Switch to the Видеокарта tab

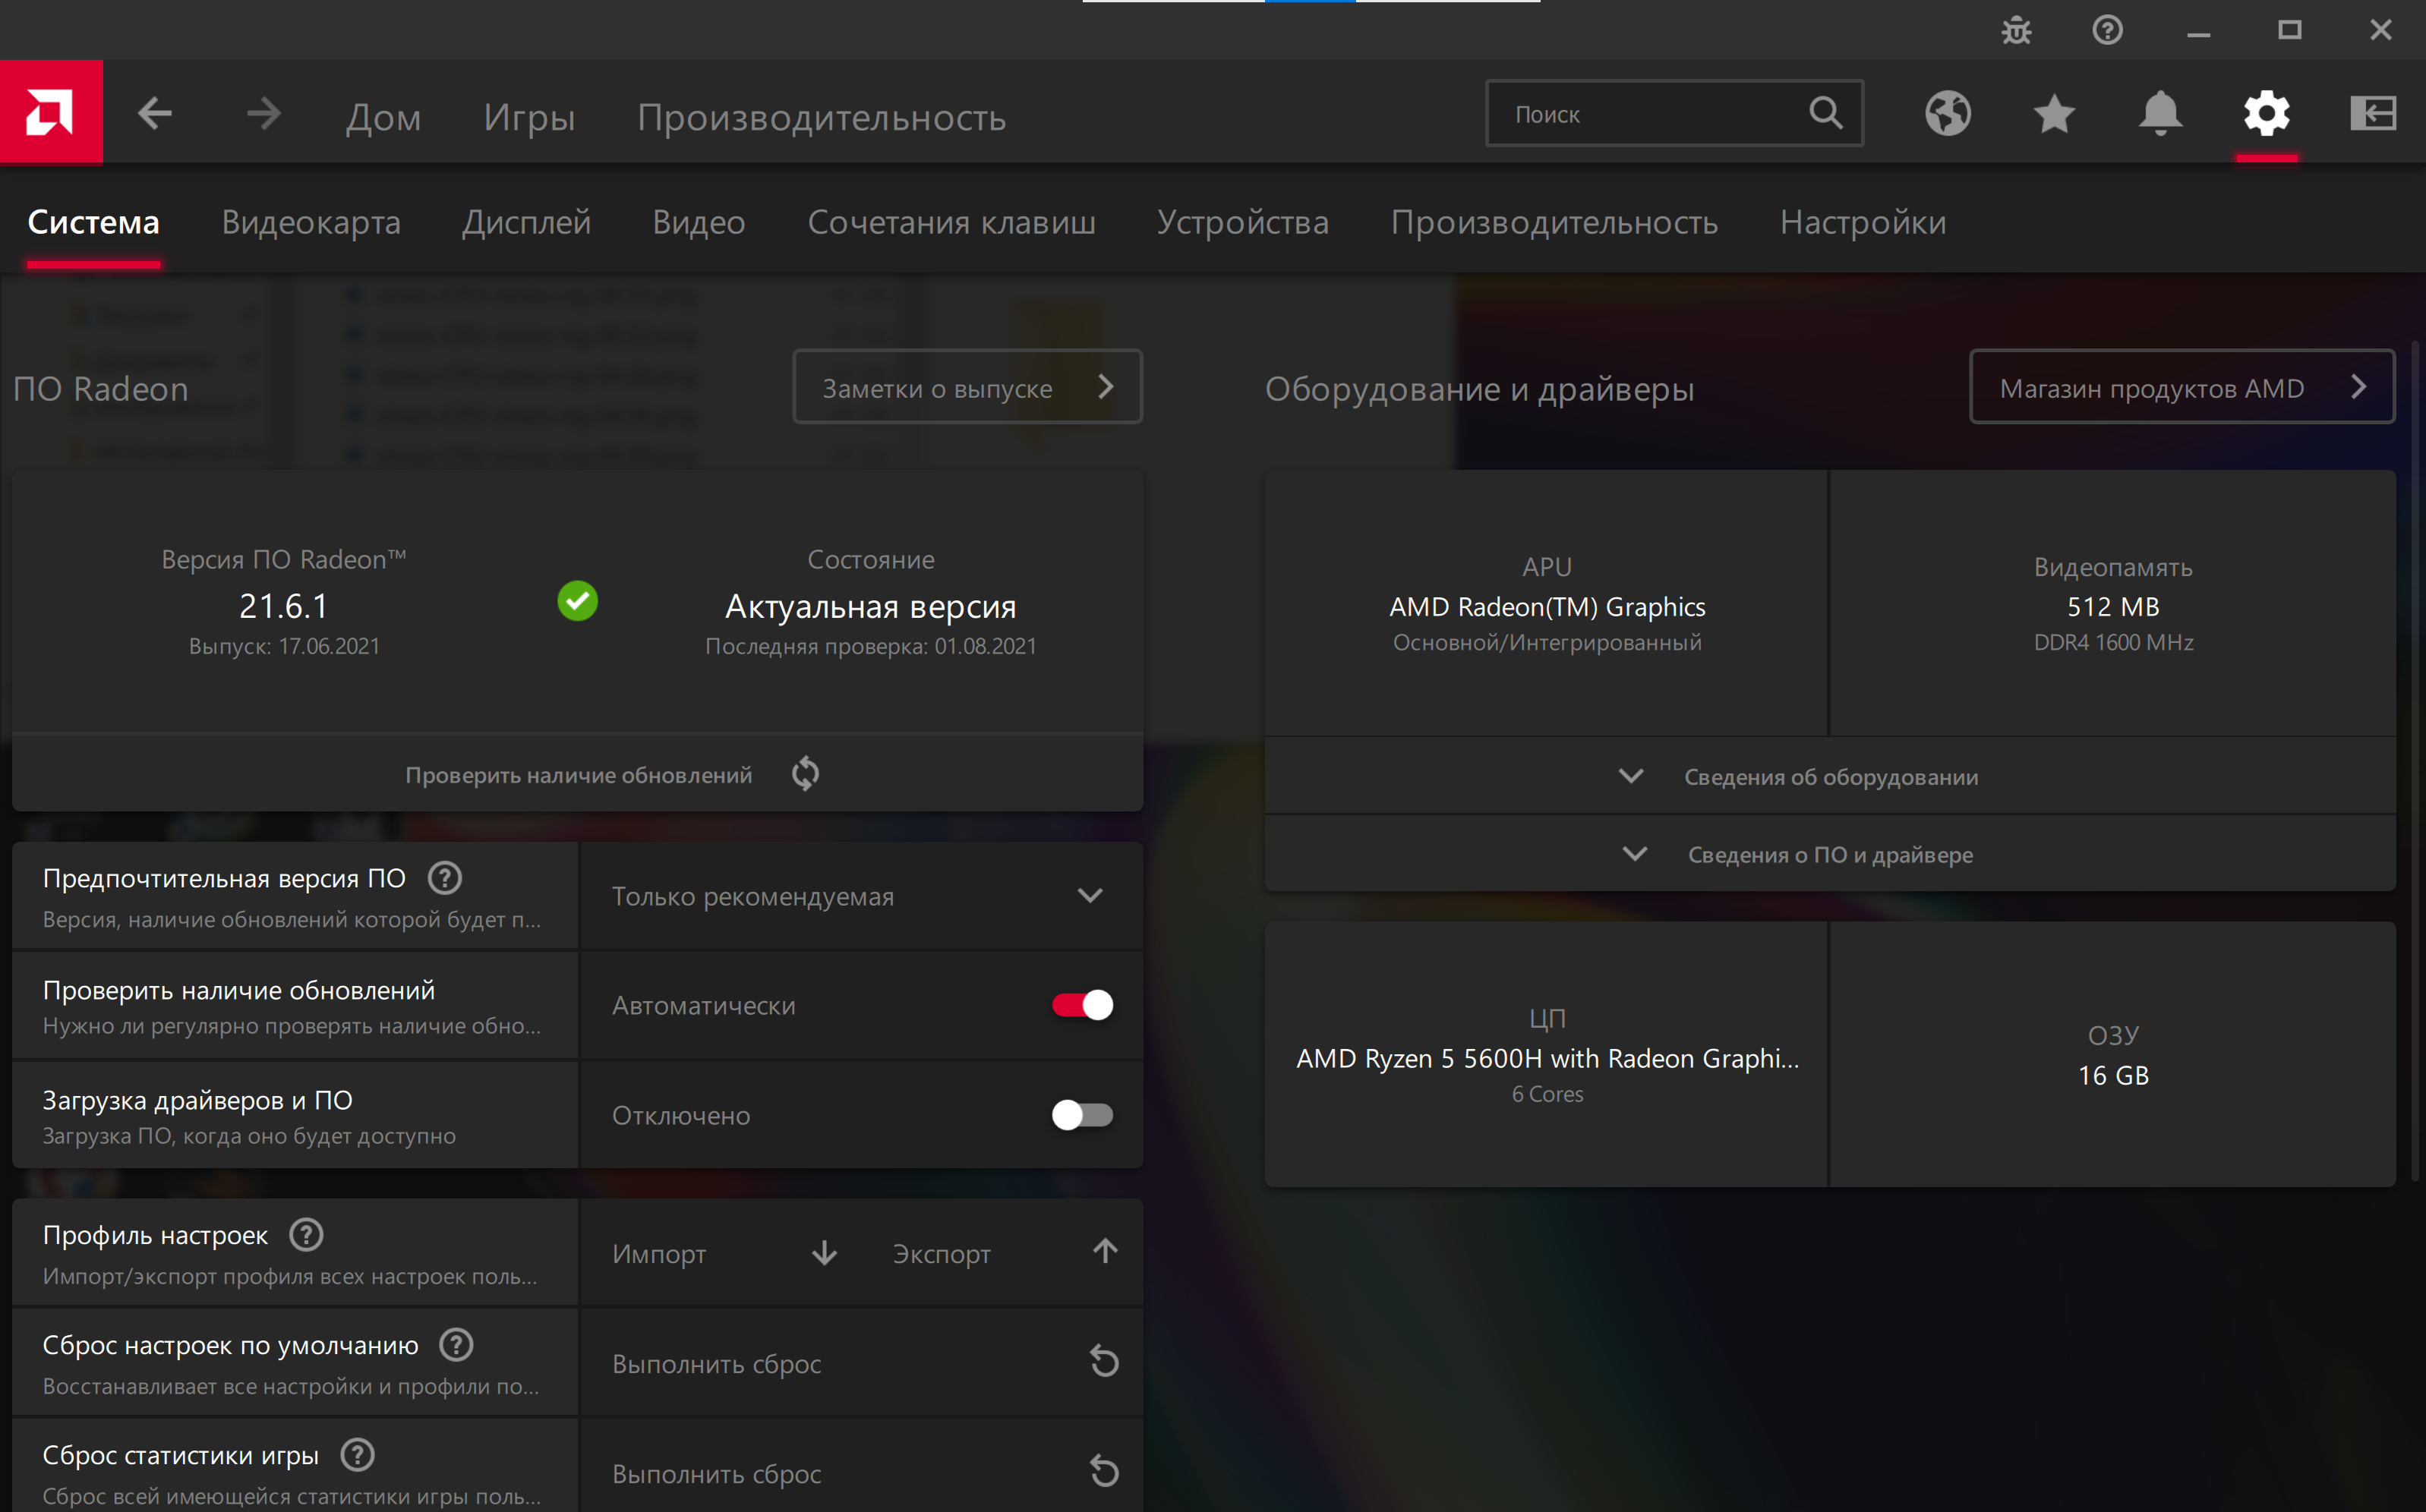(311, 222)
